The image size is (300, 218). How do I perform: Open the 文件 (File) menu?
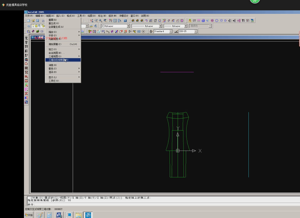coord(29,16)
